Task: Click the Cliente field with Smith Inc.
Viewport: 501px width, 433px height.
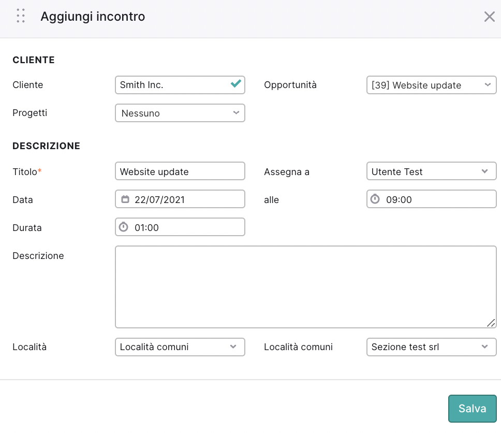Action: [x=180, y=85]
